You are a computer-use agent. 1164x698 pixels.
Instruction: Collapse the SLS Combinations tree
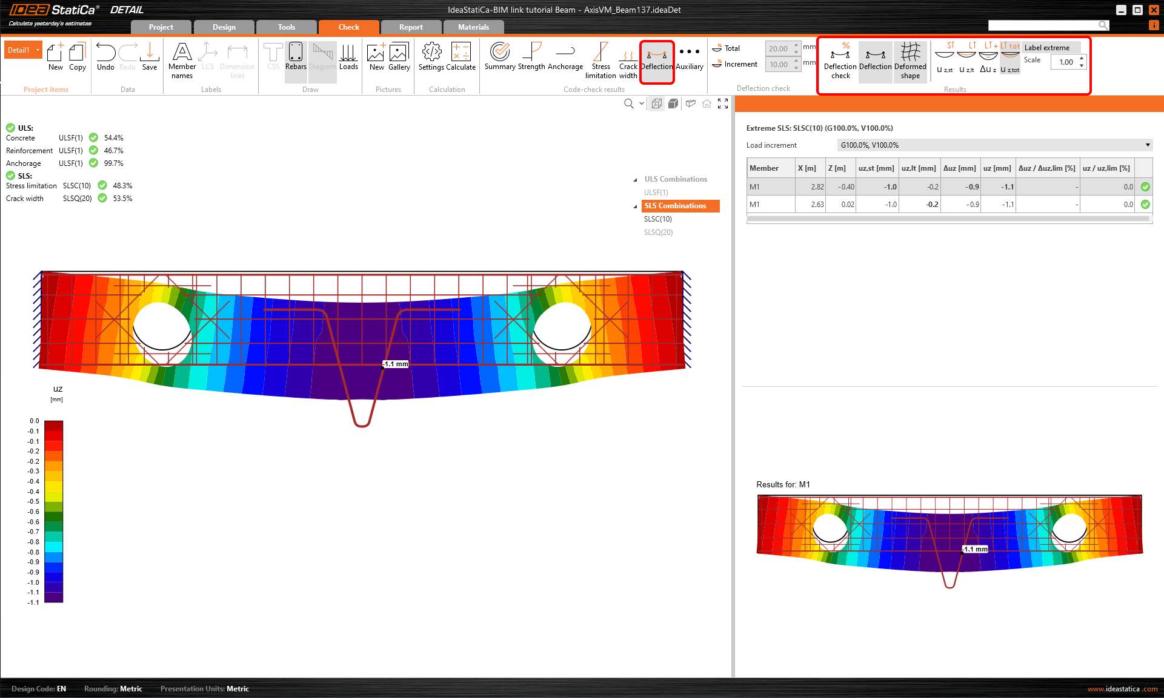point(635,206)
